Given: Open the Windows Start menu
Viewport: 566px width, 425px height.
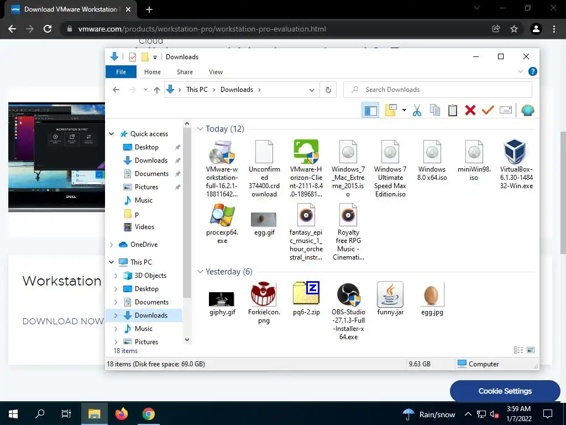Looking at the screenshot, I should pyautogui.click(x=13, y=414).
